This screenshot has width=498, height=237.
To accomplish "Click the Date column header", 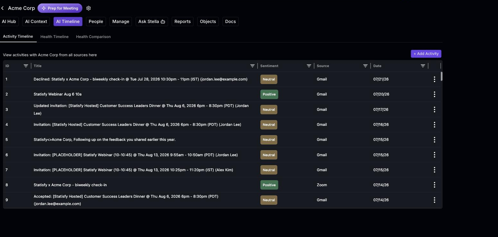I will 377,66.
